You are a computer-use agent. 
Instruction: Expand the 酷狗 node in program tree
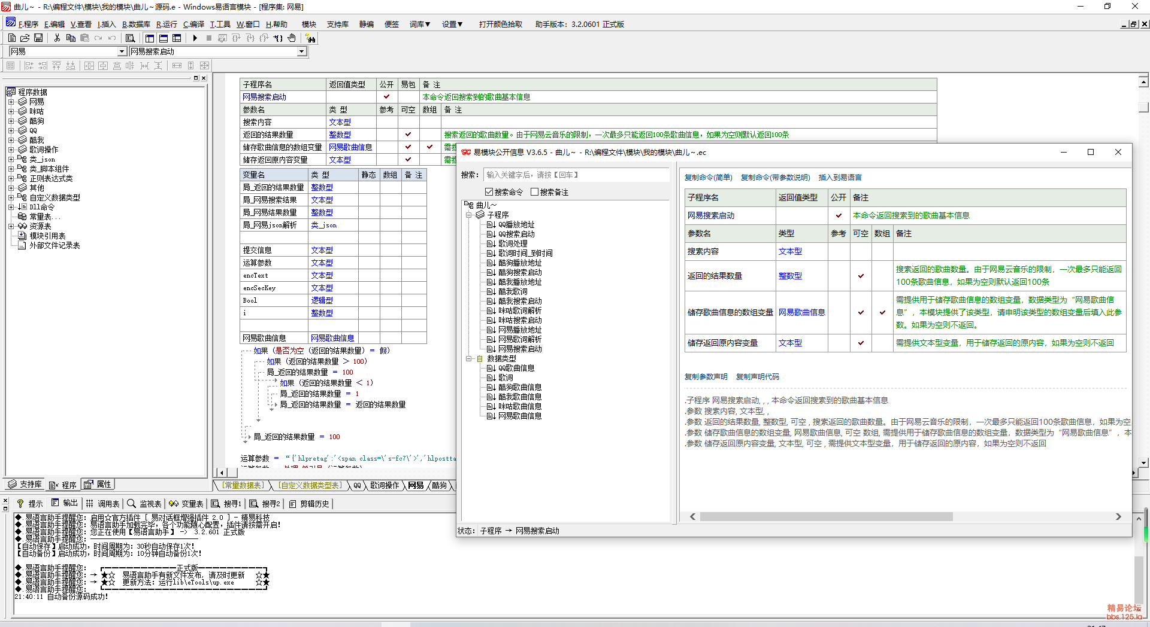click(11, 121)
